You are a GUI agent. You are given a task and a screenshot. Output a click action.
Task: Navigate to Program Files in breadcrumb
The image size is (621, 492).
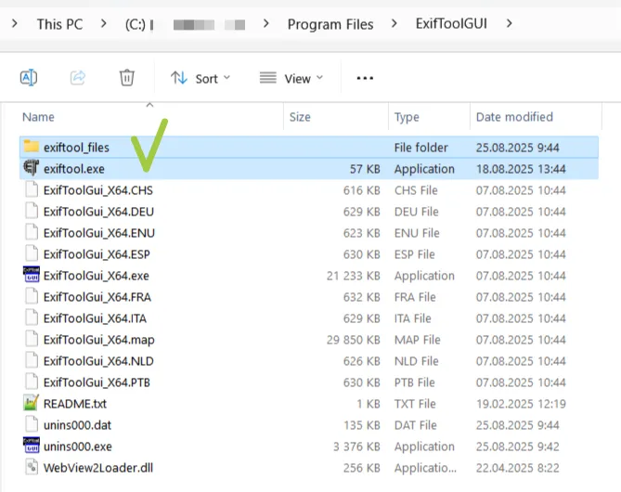[x=330, y=24]
